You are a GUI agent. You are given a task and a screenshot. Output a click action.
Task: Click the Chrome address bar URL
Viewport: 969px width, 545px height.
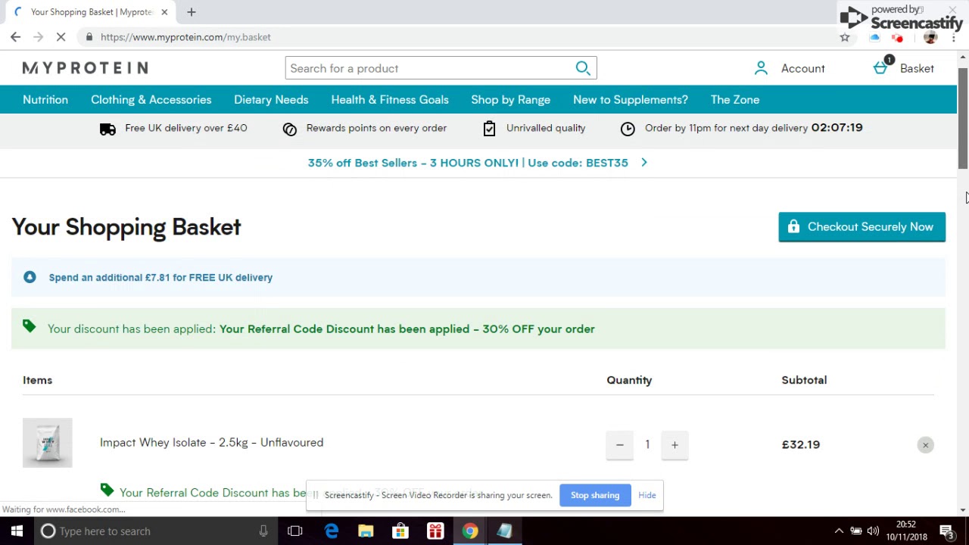(185, 37)
